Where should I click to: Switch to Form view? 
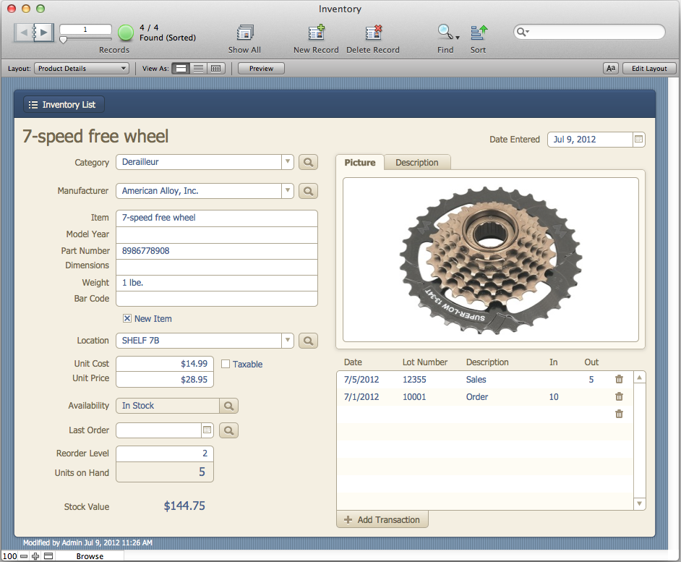tap(181, 68)
